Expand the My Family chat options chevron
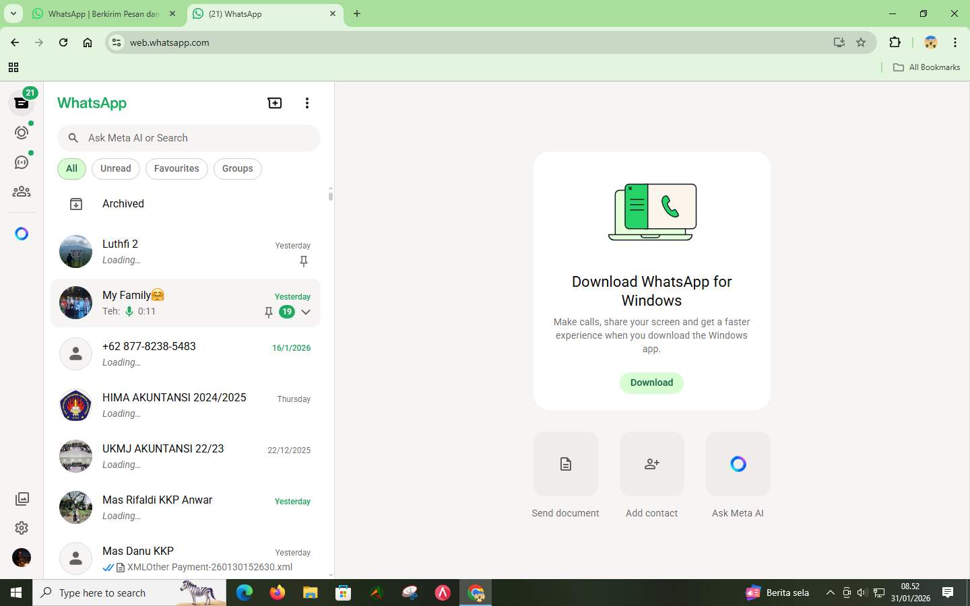Image resolution: width=970 pixels, height=606 pixels. [x=306, y=312]
